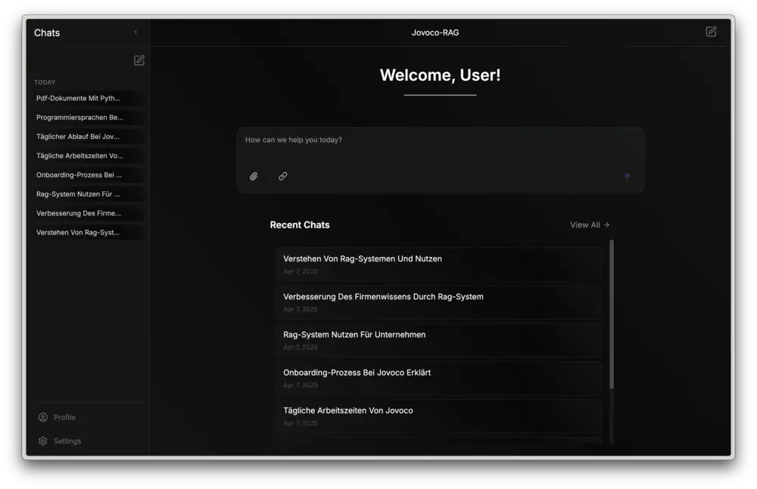Send the message with the arrow-up icon
757x489 pixels.
(x=627, y=176)
